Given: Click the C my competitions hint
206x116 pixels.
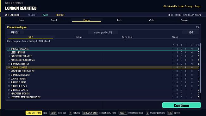Looking at the screenshot, I should [155, 113].
